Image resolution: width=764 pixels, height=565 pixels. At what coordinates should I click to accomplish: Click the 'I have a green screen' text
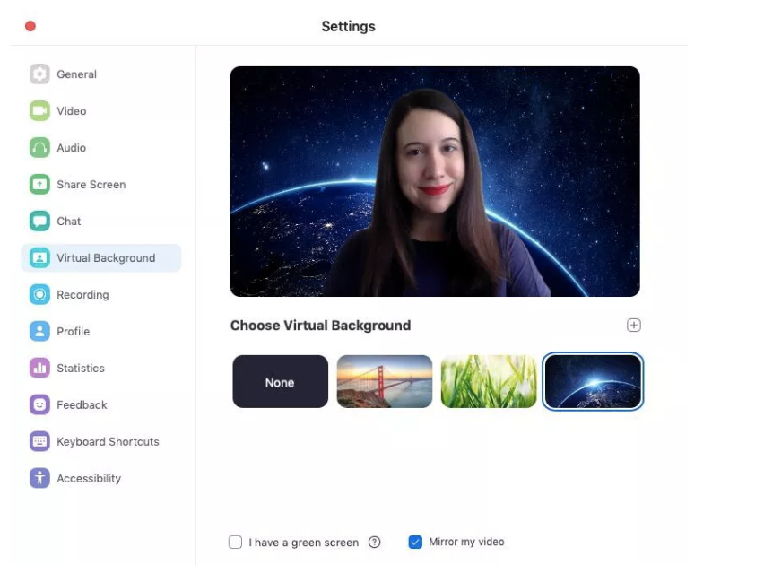(304, 543)
